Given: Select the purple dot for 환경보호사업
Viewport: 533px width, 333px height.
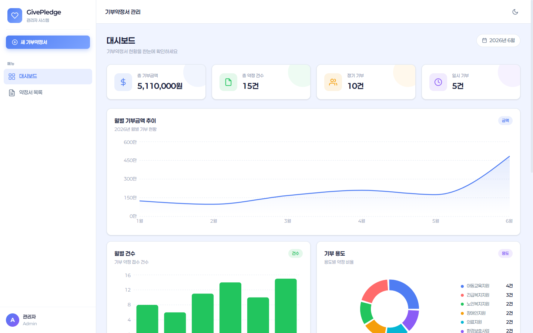Looking at the screenshot, I should [x=462, y=331].
